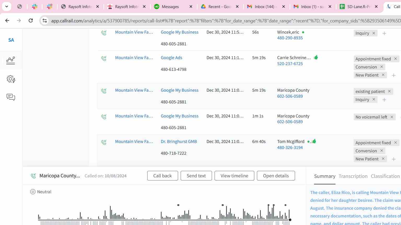The width and height of the screenshot is (401, 225).
Task: Click phone number 480-290-8935
Action: click(x=290, y=38)
